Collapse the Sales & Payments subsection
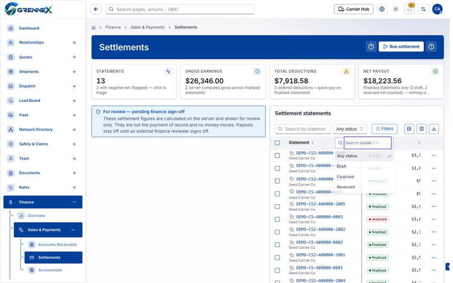 tap(73, 230)
